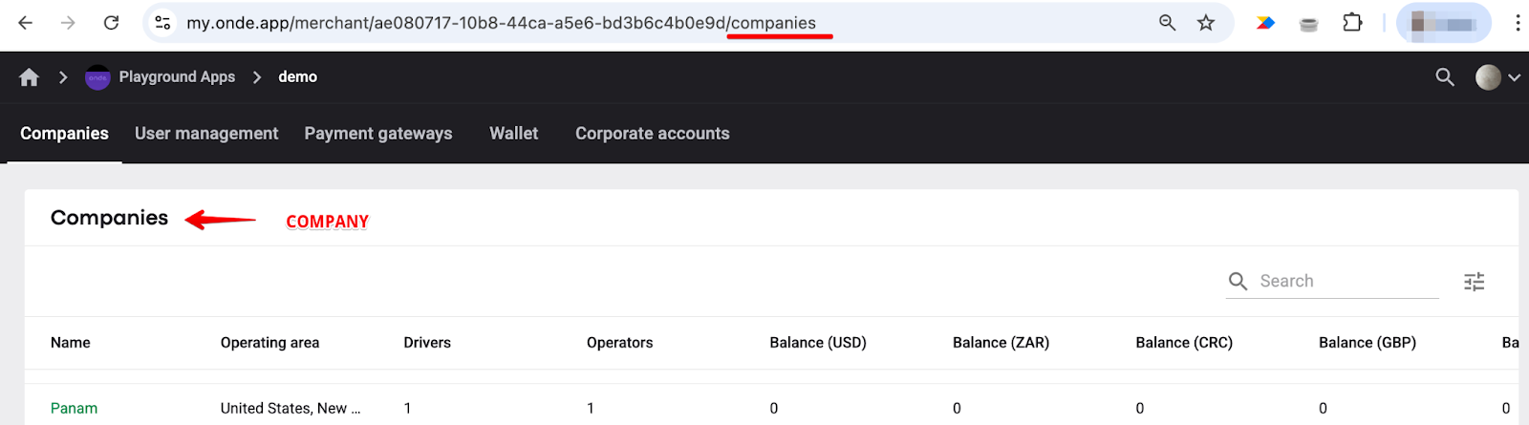This screenshot has height=425, width=1529.
Task: Click the browser back arrow
Action: click(x=26, y=23)
